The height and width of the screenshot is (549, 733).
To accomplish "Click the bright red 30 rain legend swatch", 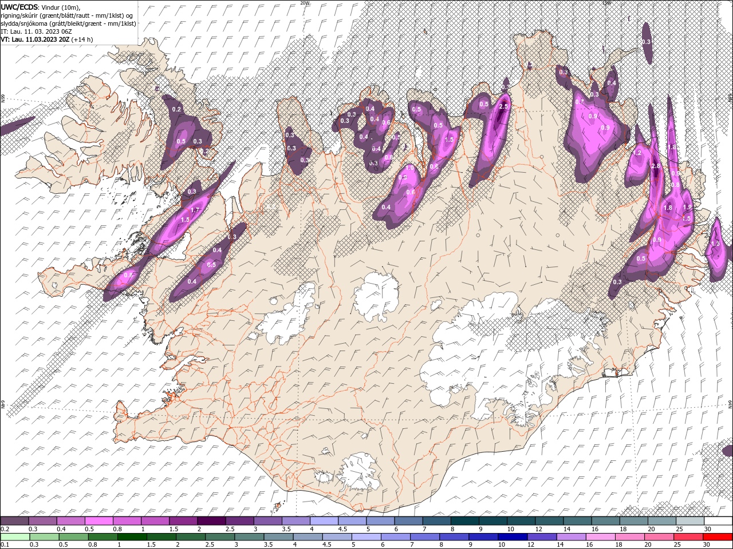I will [x=718, y=536].
